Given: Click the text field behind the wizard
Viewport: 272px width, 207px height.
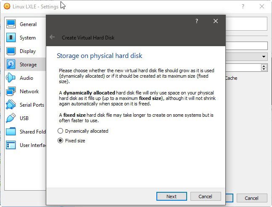Looking at the screenshot, I should pos(246,46).
